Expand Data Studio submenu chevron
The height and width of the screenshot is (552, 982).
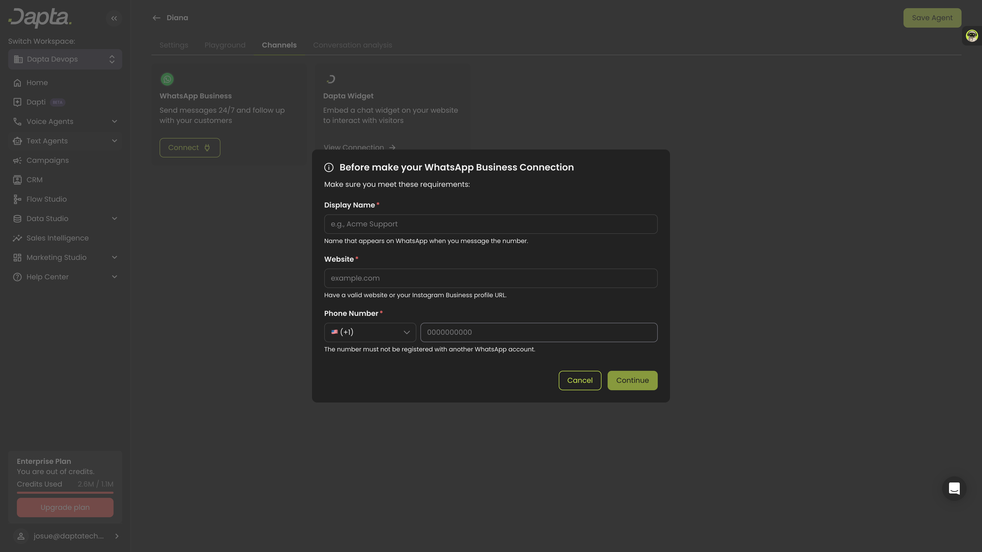click(x=114, y=219)
